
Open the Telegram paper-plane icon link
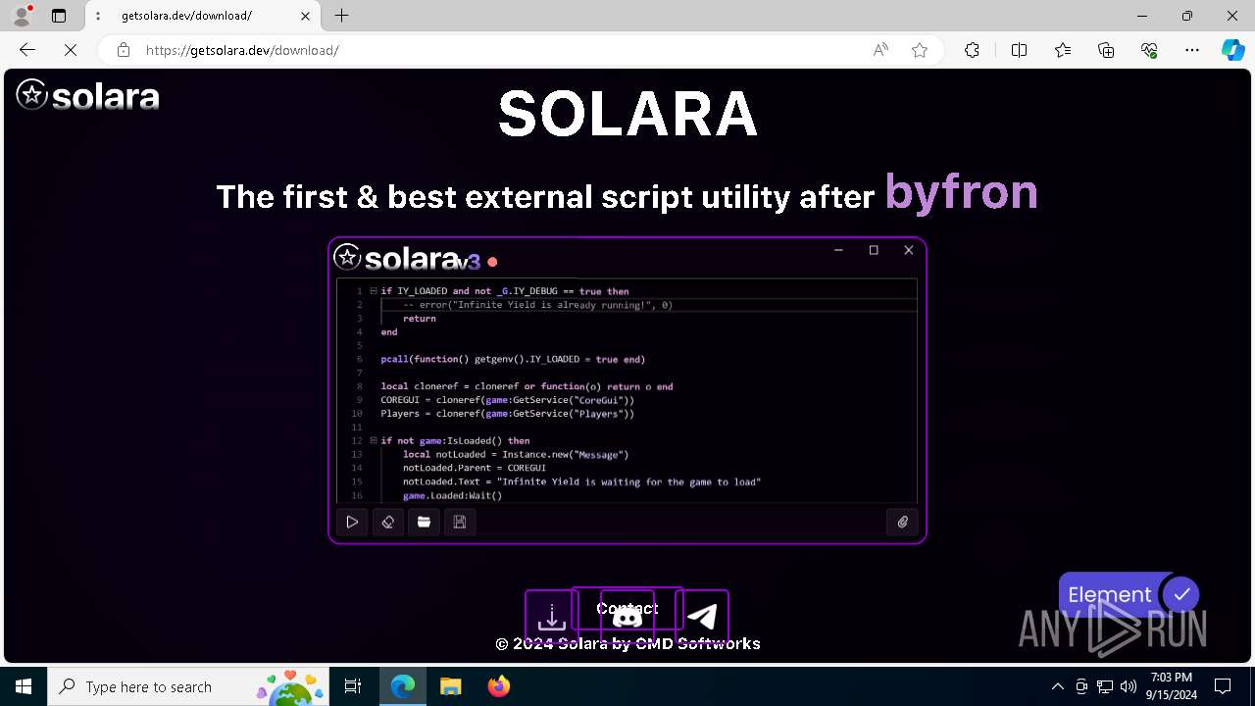(x=702, y=617)
